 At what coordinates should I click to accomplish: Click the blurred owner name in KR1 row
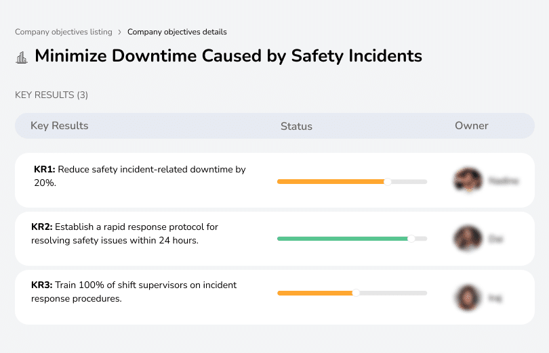coord(504,181)
